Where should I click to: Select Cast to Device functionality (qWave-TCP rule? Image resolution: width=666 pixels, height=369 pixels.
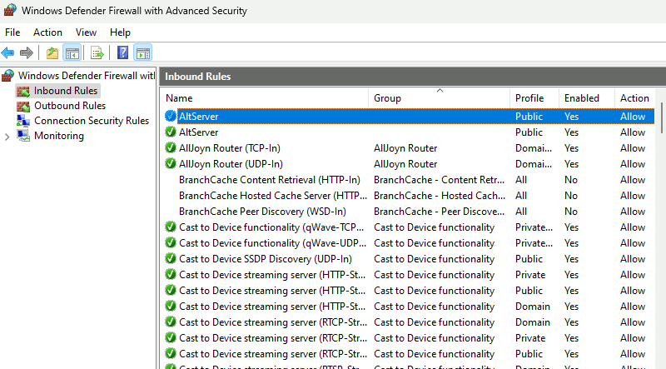coord(271,227)
